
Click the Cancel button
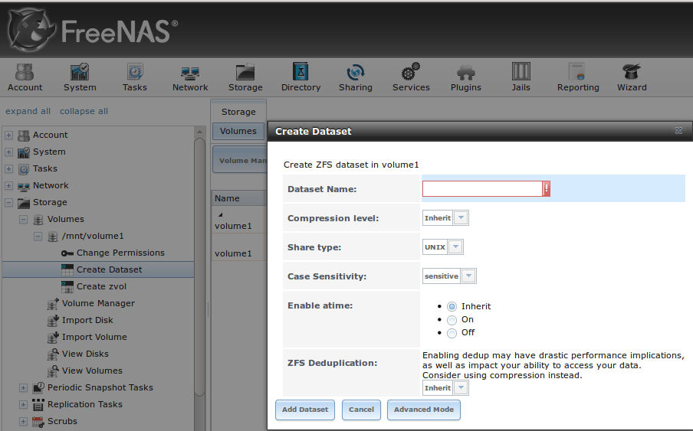pos(361,410)
